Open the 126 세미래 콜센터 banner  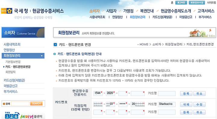23,115
